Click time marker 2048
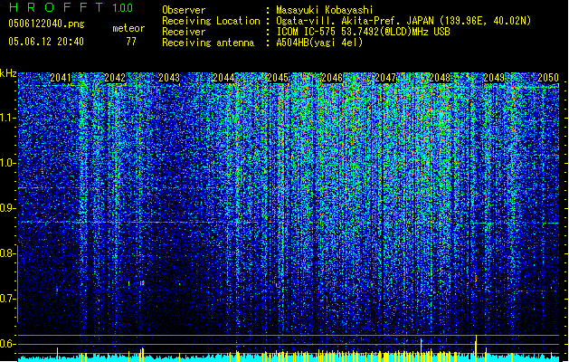The image size is (569, 362). pyautogui.click(x=440, y=78)
